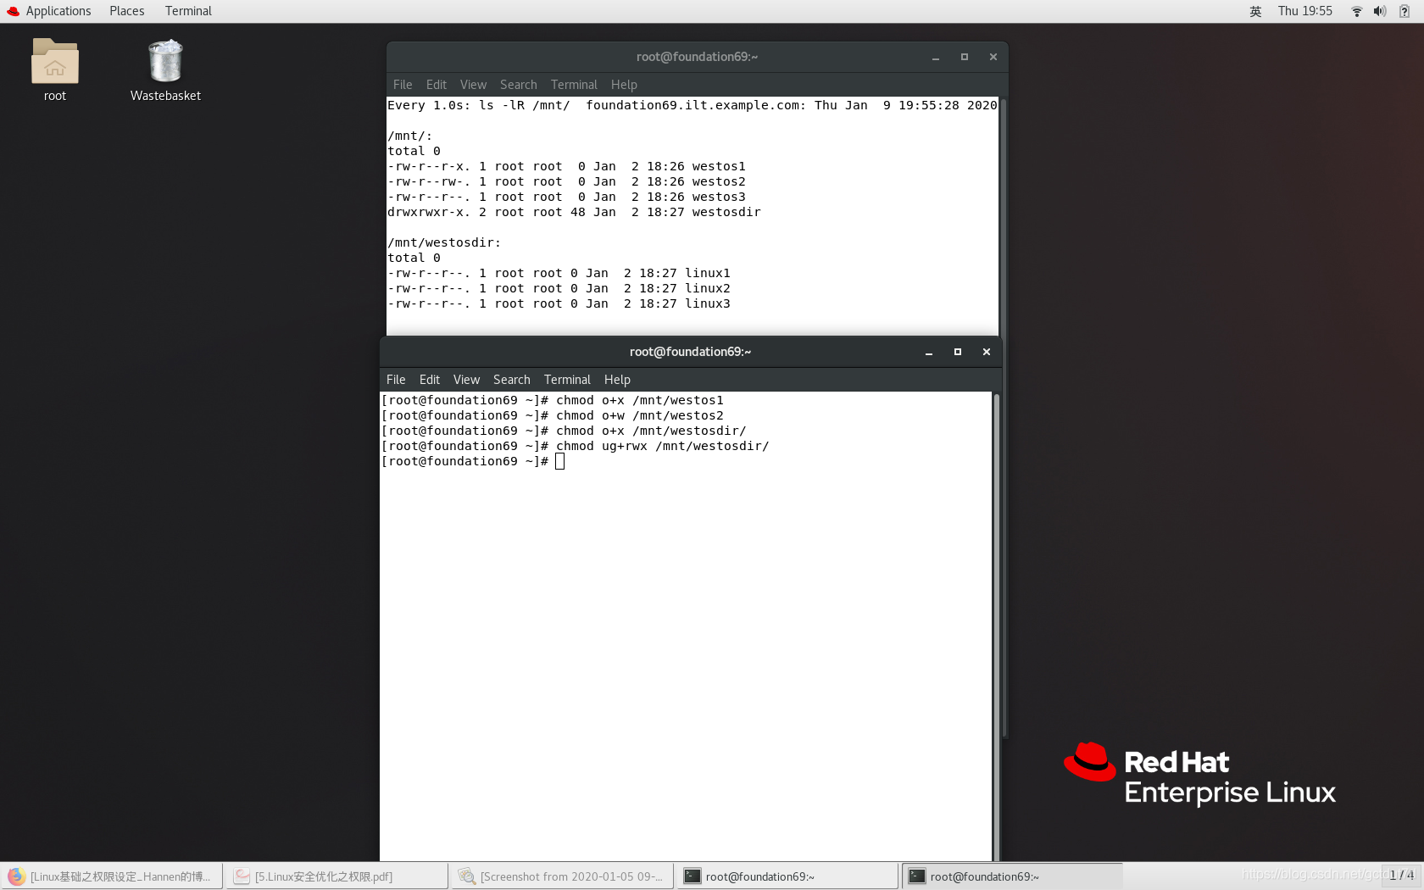Open Edit menu in upper terminal window
This screenshot has width=1424, height=890.
(x=436, y=85)
